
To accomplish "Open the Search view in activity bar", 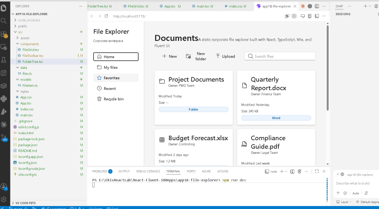I will (4, 21).
